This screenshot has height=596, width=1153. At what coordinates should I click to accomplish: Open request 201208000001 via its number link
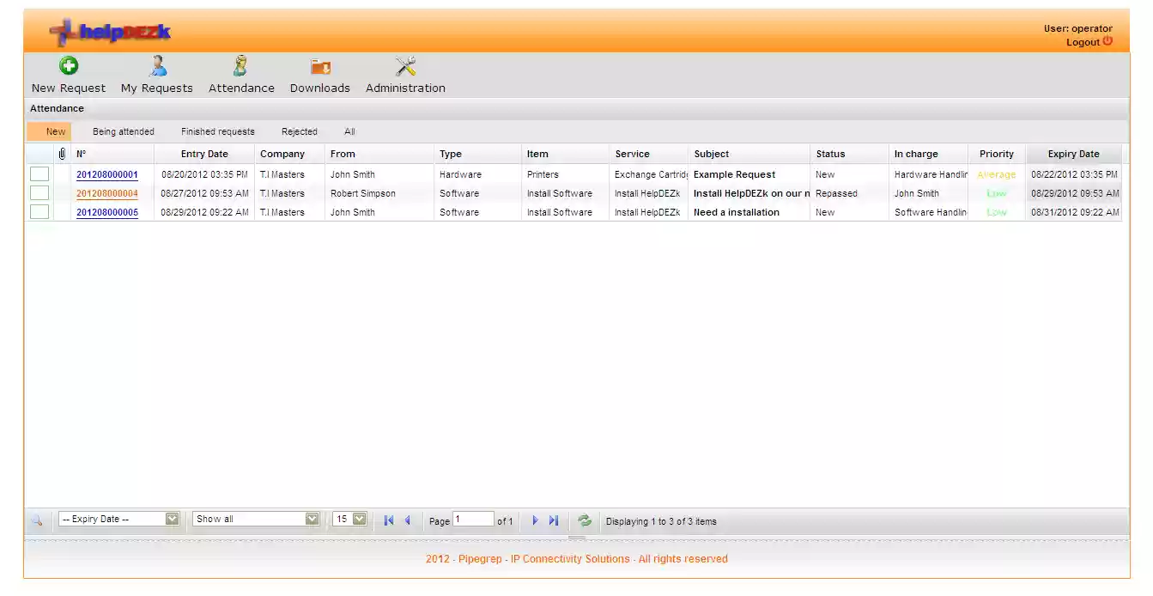[106, 174]
